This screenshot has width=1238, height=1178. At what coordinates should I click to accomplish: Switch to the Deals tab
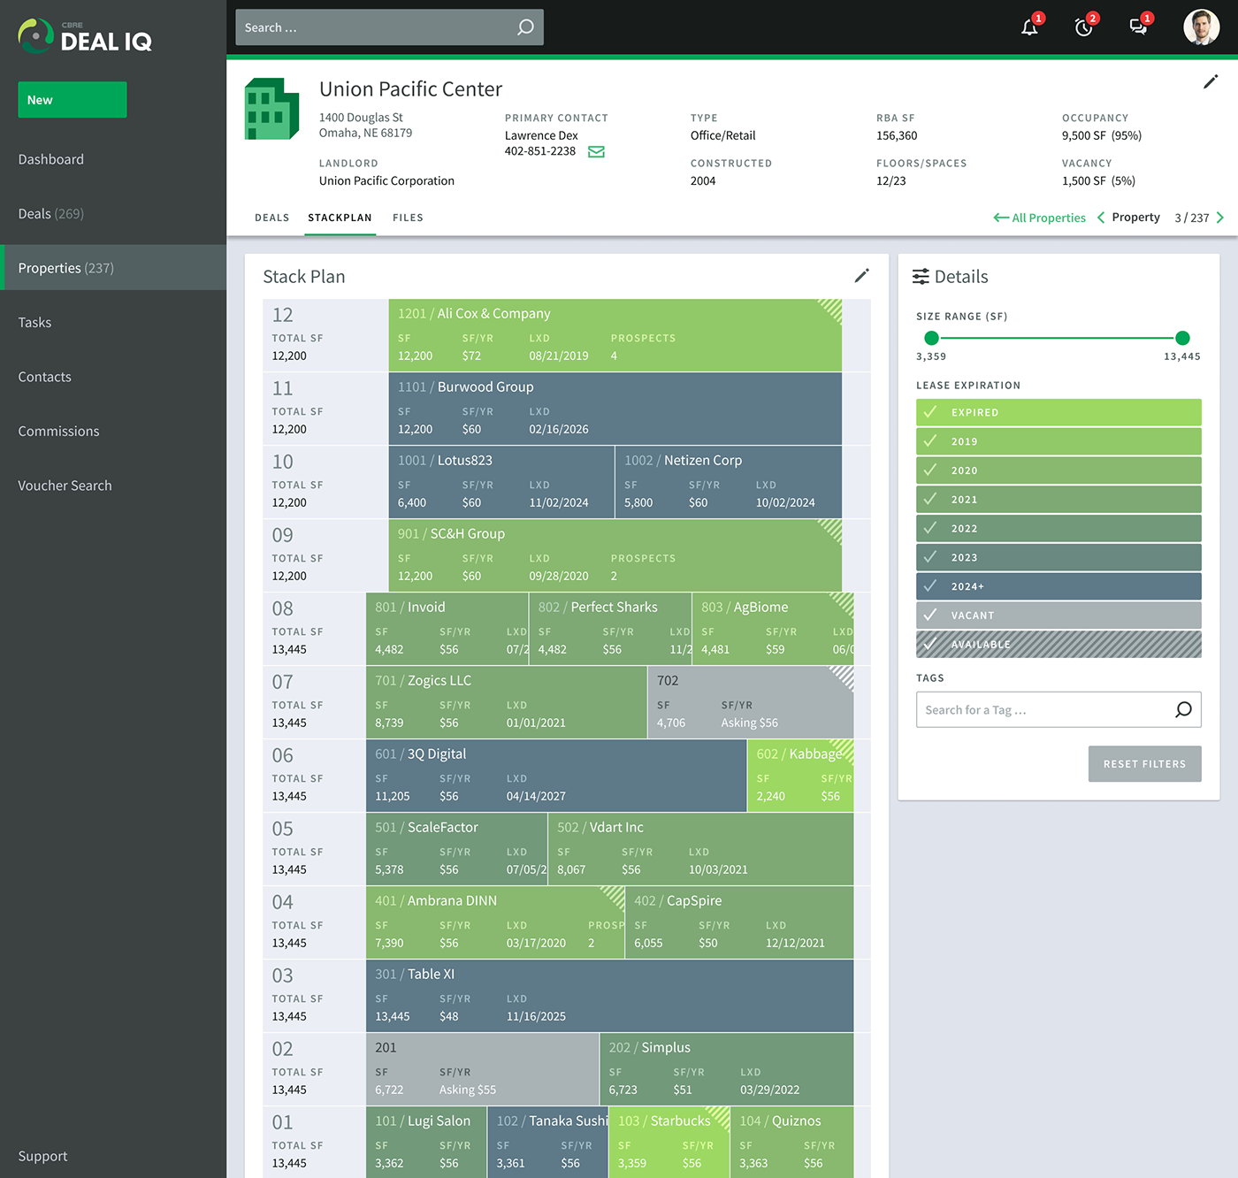point(272,218)
